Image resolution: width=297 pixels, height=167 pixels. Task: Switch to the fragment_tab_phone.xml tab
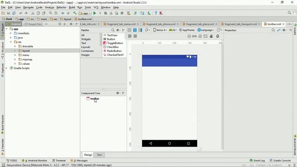coord(161,24)
